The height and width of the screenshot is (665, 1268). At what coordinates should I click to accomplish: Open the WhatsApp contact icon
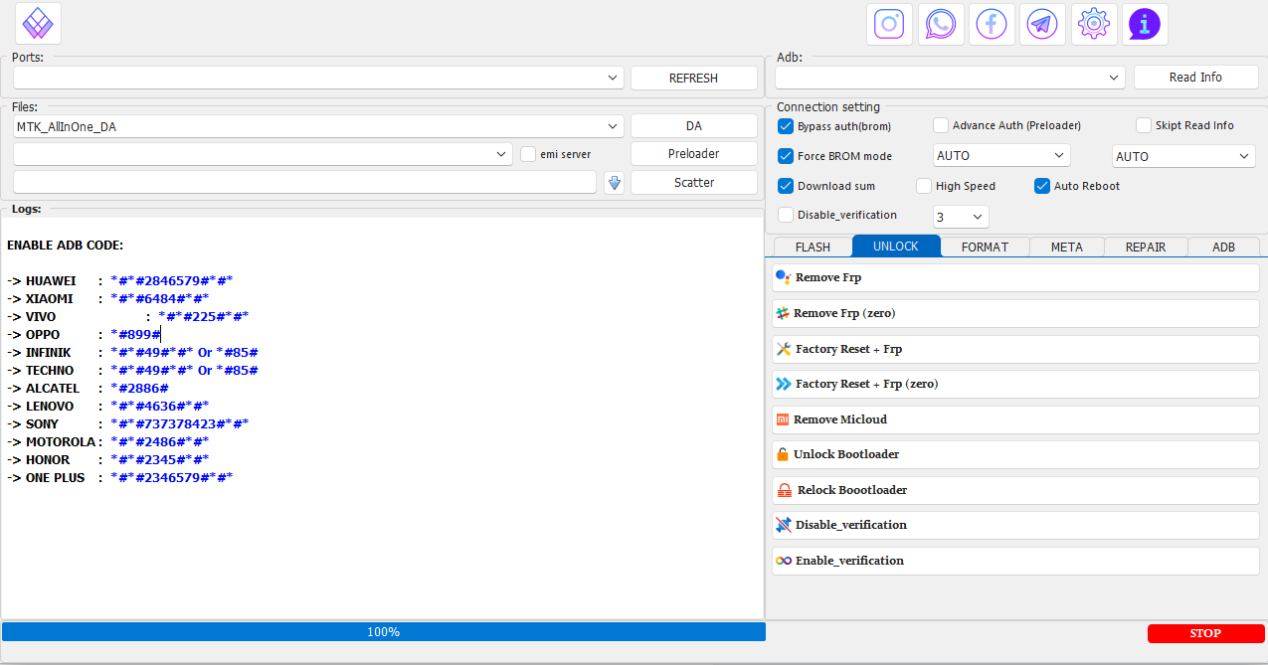pos(941,24)
